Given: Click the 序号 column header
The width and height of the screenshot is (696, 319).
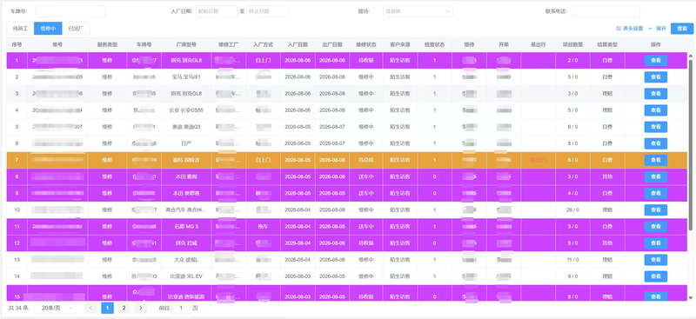Looking at the screenshot, I should pyautogui.click(x=17, y=45).
